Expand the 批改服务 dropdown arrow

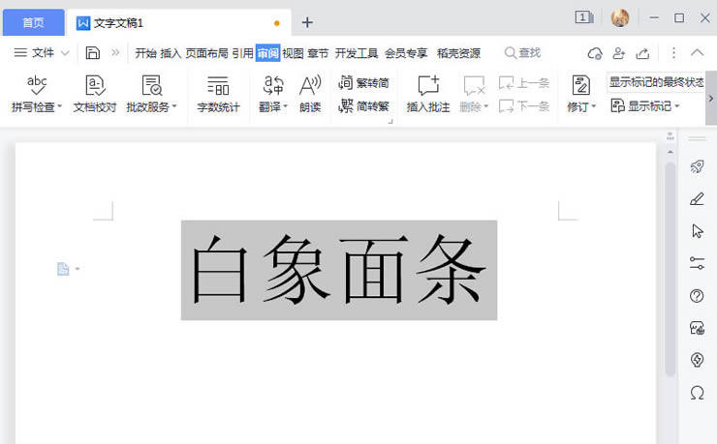click(x=174, y=106)
